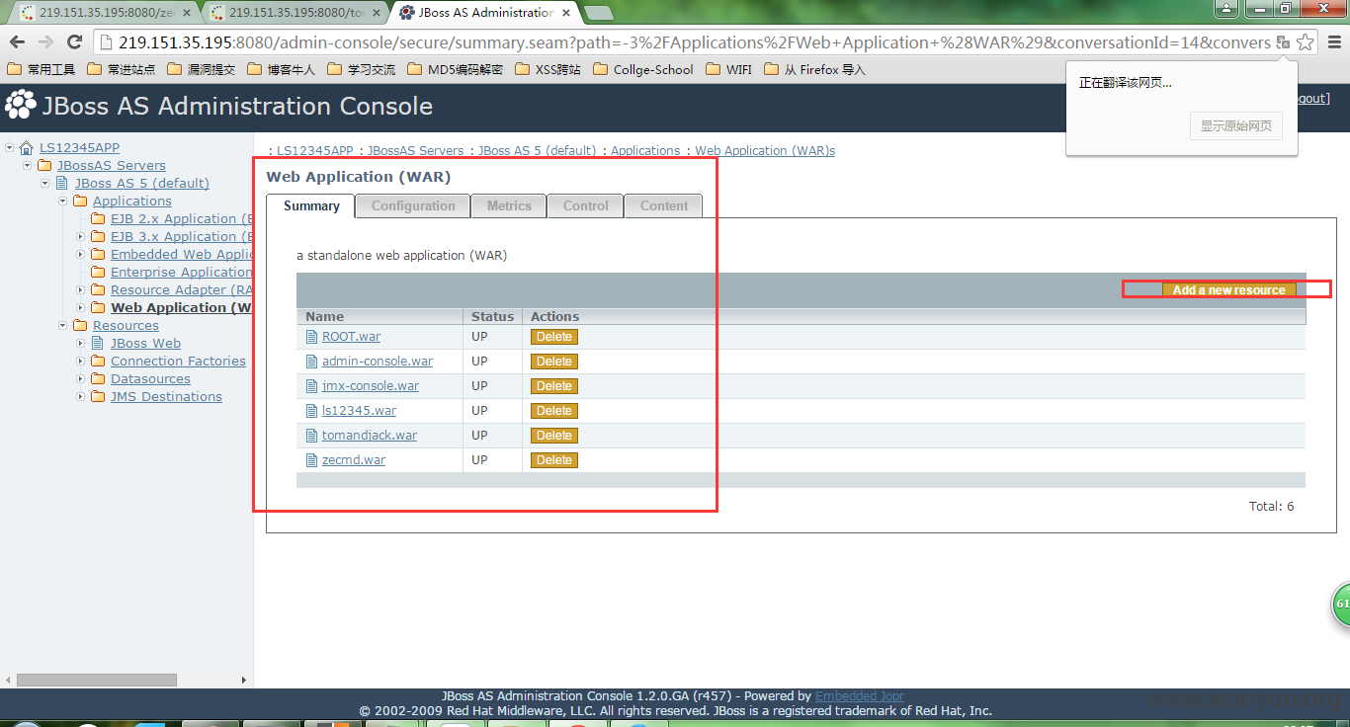Expand the Resource Adapter node

(x=81, y=290)
